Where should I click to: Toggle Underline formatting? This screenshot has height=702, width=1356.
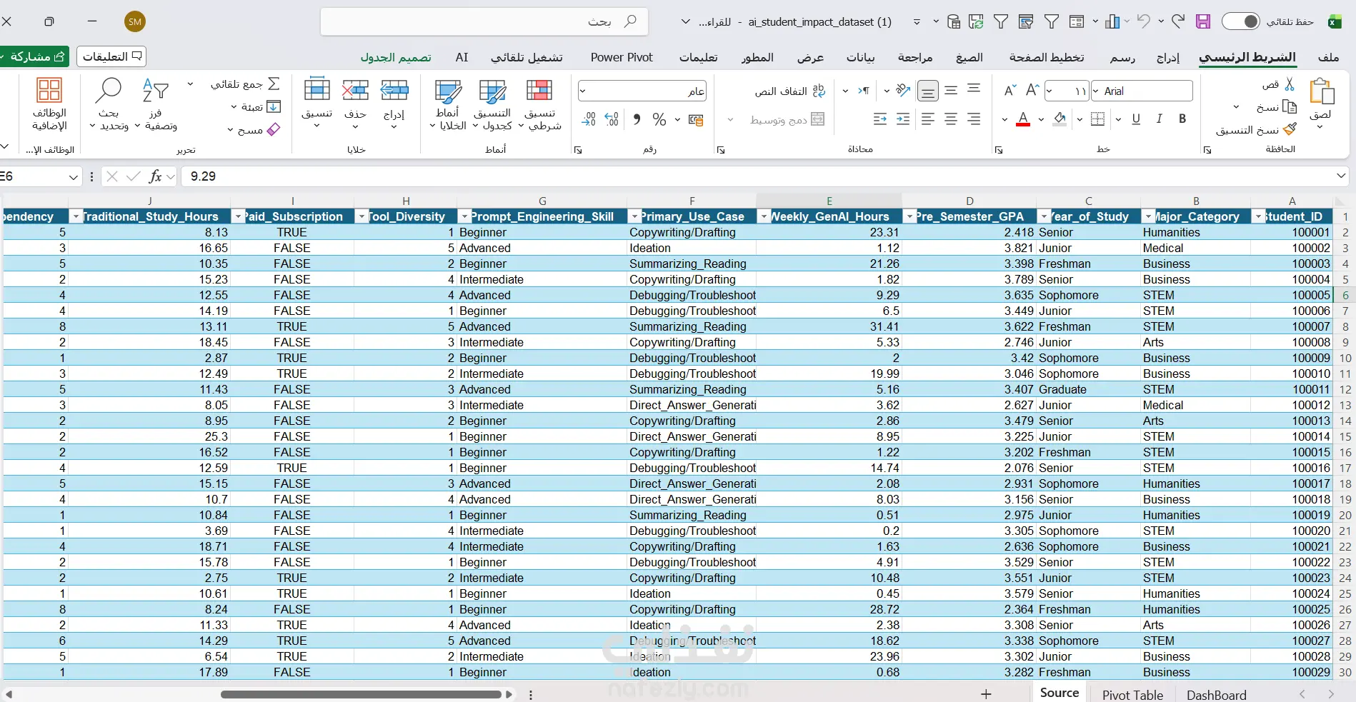(x=1136, y=119)
